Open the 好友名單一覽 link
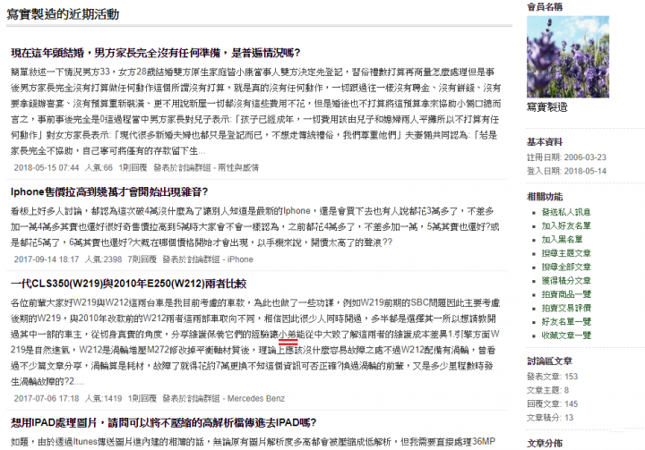The width and height of the screenshot is (645, 450). pos(566,322)
